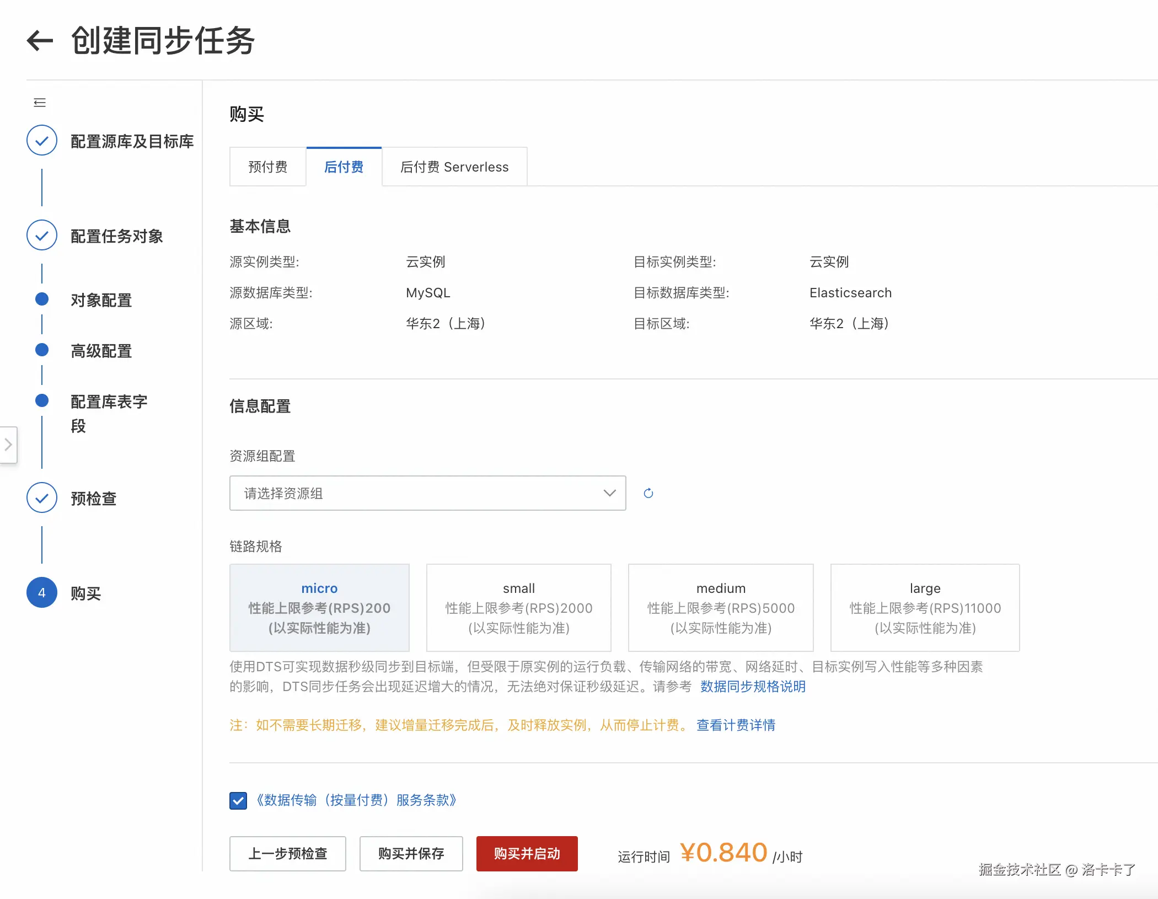Open the 数据同步规格说明 link
Viewport: 1158px width, 899px height.
coord(753,687)
